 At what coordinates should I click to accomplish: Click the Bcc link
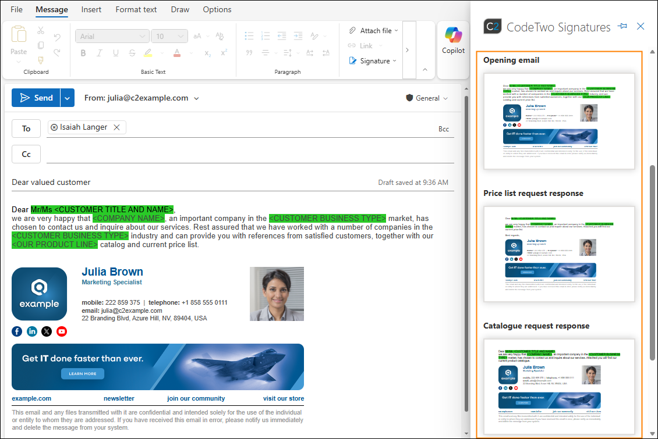tap(444, 129)
